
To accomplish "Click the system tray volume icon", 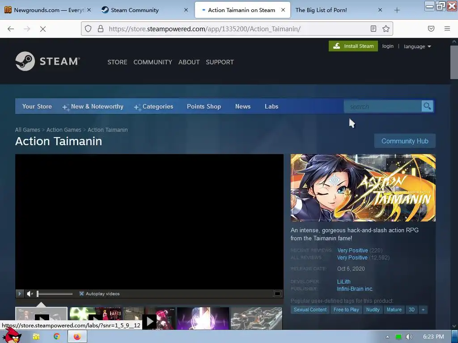I will 409,337.
